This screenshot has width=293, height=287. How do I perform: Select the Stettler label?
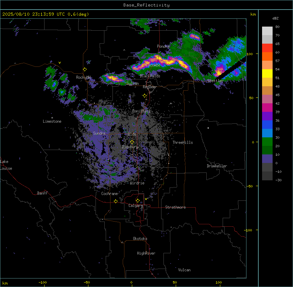click(x=215, y=81)
